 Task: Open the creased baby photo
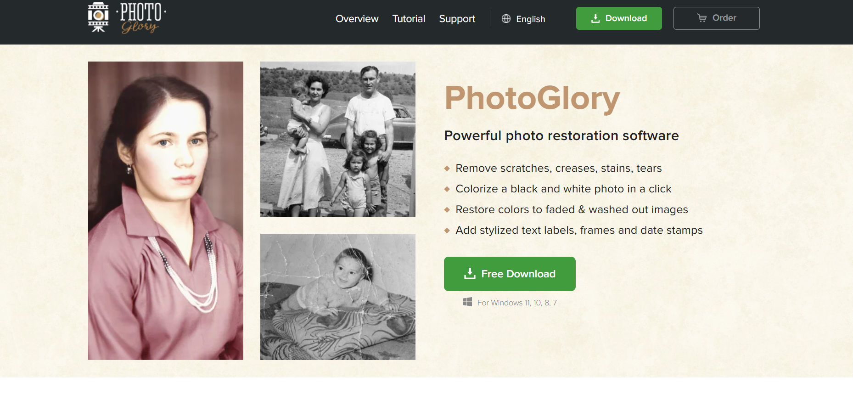tap(337, 297)
